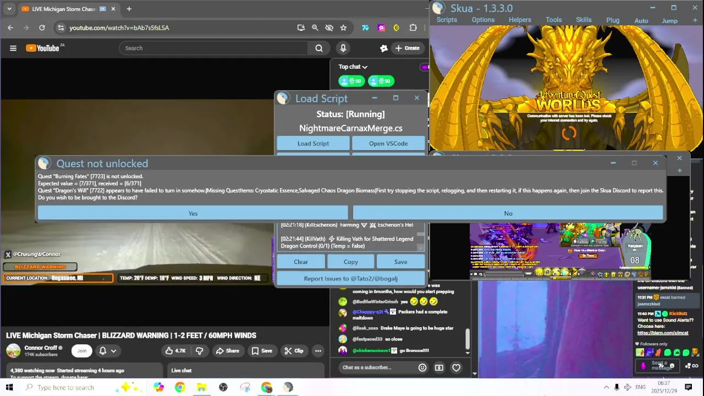The width and height of the screenshot is (704, 396).
Task: Save the video to a playlist
Action: pyautogui.click(x=262, y=351)
